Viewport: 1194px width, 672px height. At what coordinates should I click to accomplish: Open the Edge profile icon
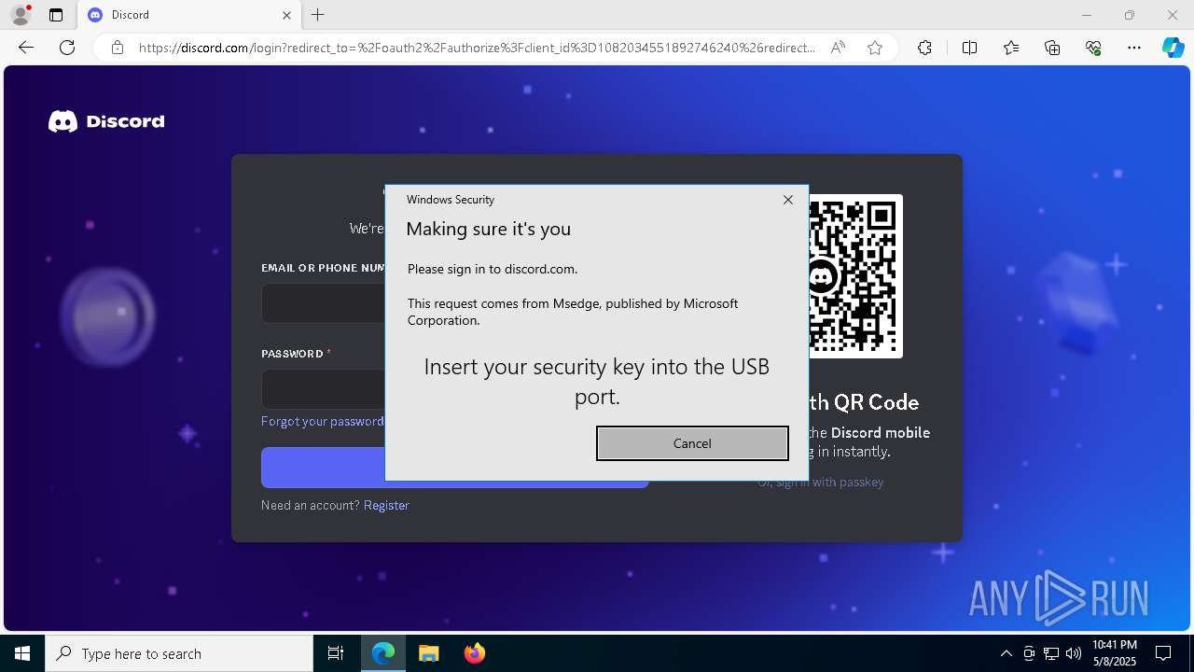(x=21, y=15)
